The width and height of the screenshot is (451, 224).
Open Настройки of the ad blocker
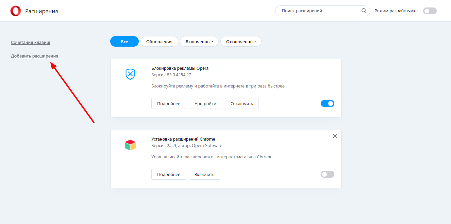click(x=205, y=103)
